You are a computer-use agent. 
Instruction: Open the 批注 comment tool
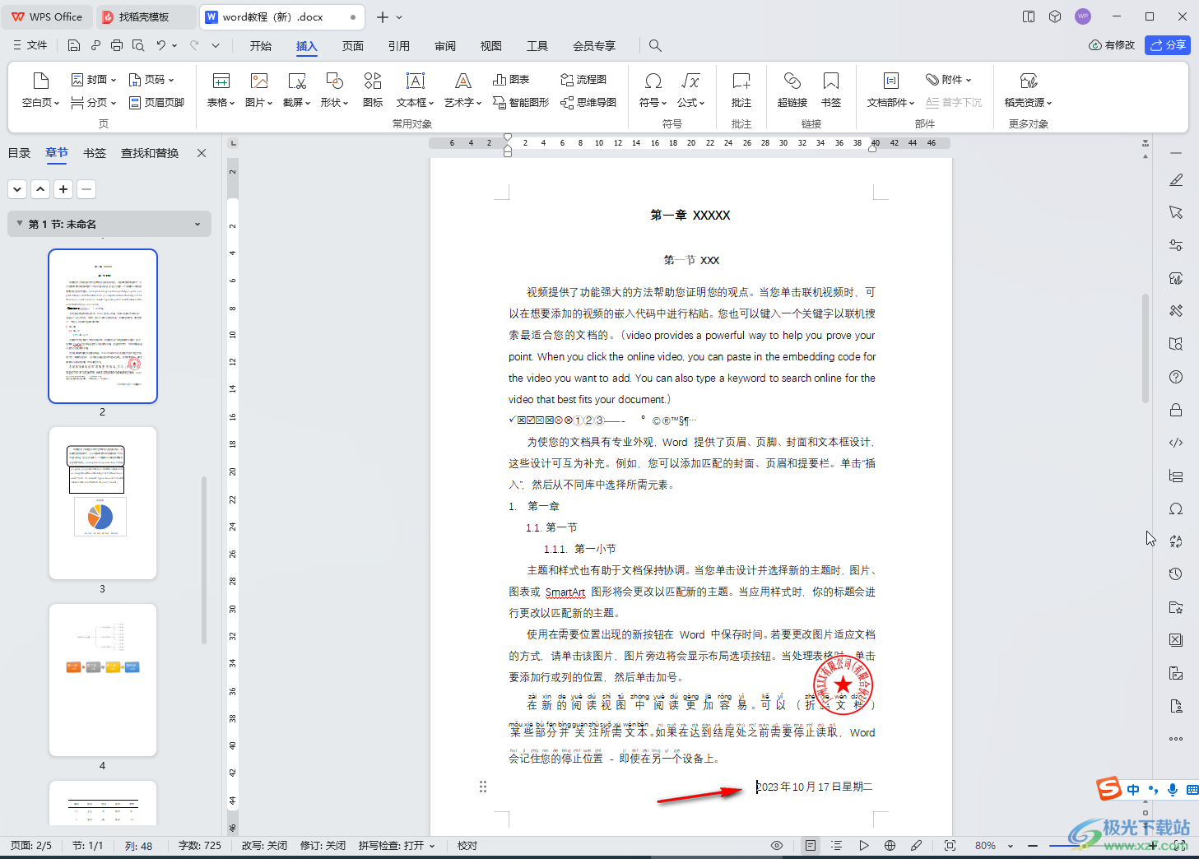[741, 89]
